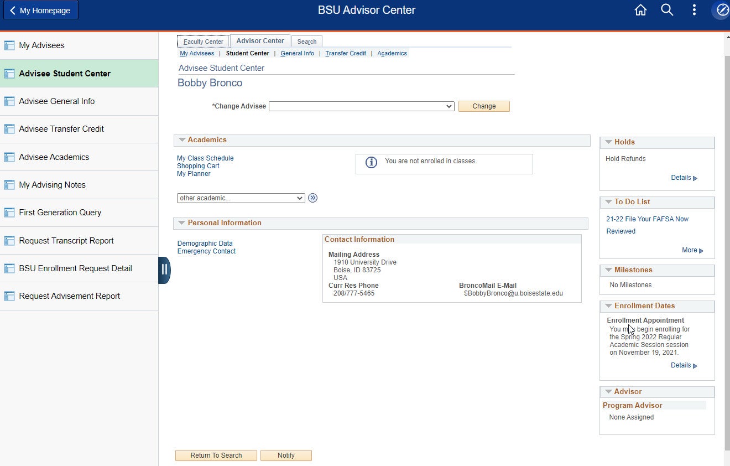Select the Advisor Center tab

[x=260, y=41]
